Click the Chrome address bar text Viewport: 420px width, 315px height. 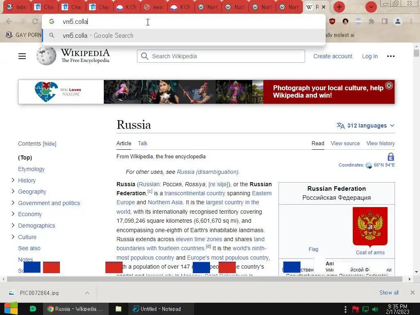75,22
